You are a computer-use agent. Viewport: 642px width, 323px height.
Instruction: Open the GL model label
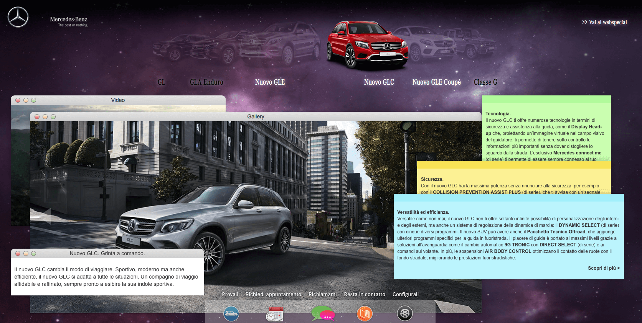point(162,82)
